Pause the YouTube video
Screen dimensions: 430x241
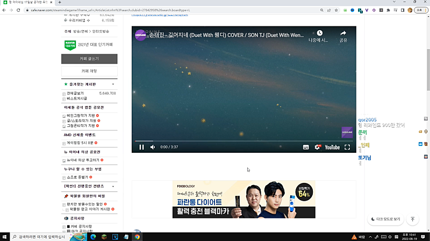click(x=141, y=147)
